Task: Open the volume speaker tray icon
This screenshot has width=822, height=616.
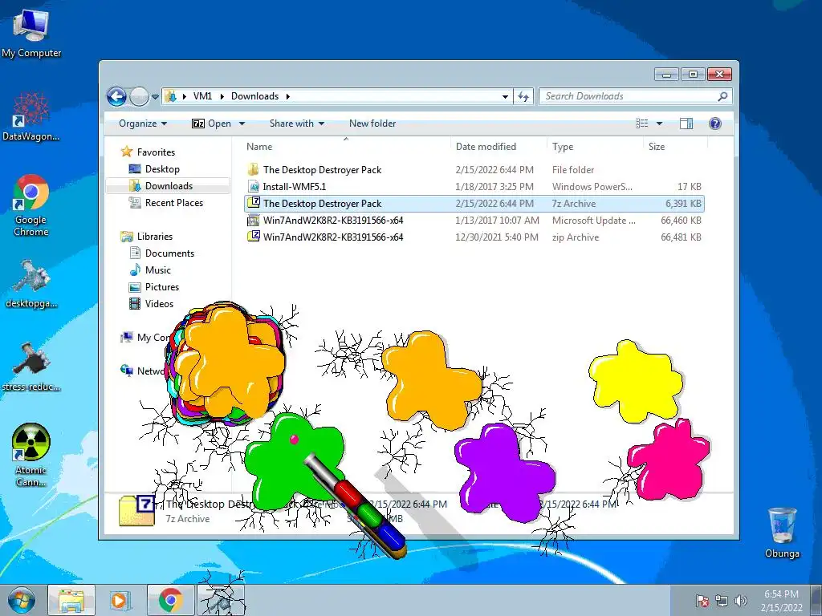Action: pos(741,601)
